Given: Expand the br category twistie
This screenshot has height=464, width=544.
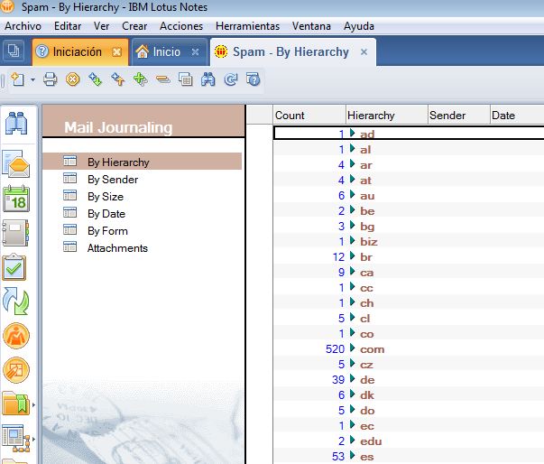Looking at the screenshot, I should (x=353, y=256).
